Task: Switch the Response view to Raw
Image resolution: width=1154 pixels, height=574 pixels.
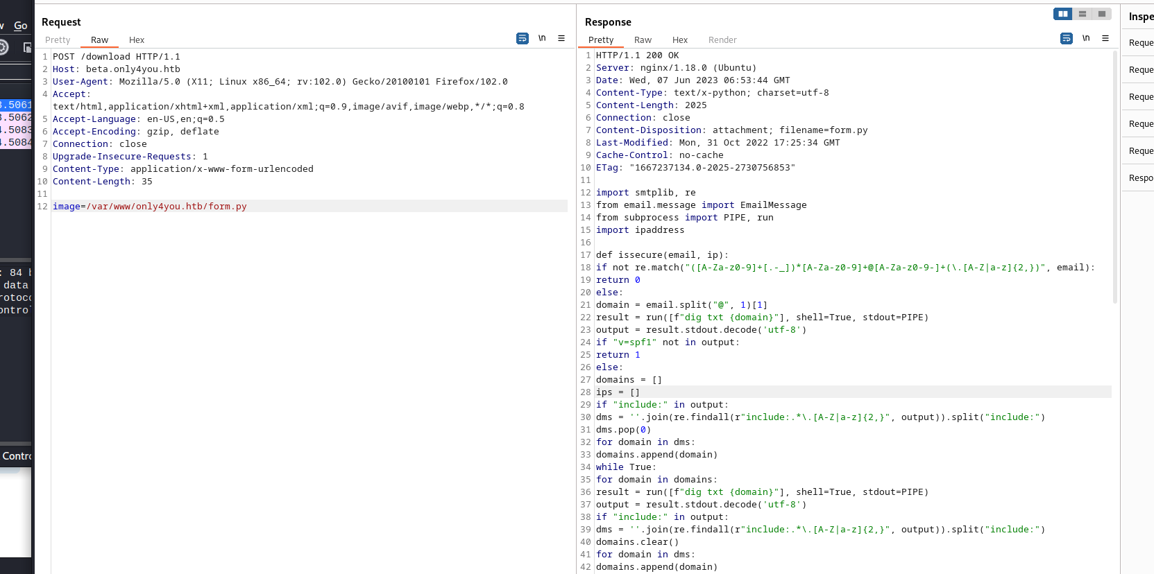Action: pyautogui.click(x=643, y=40)
